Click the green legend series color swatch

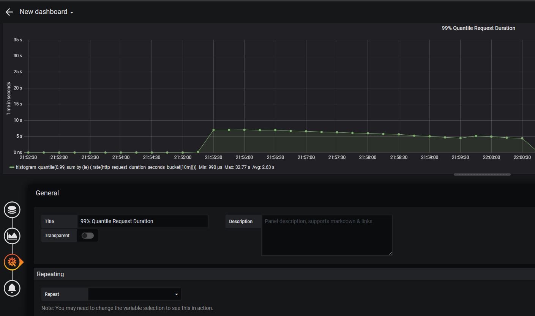[12, 167]
